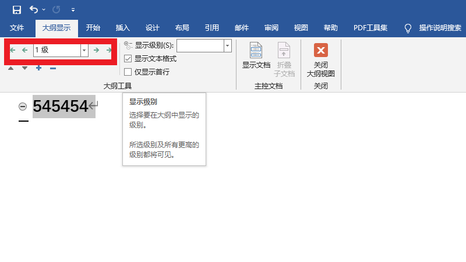
Task: Save the document with the floppy icon
Action: tap(17, 10)
